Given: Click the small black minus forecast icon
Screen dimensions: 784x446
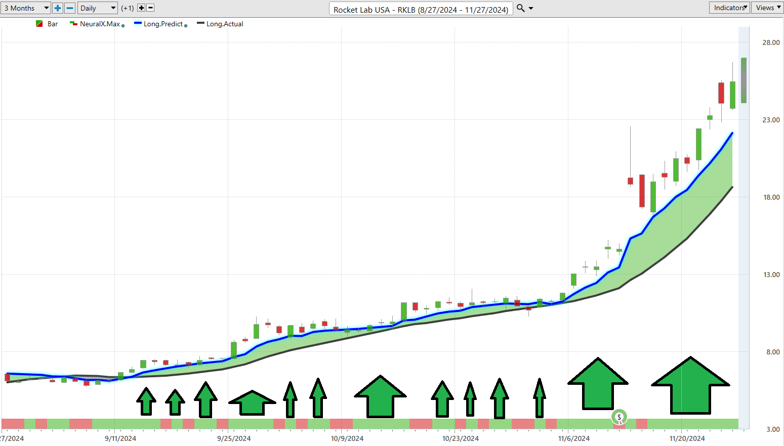Looking at the screenshot, I should pos(150,8).
